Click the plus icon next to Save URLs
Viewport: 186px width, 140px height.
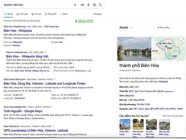click(x=158, y=27)
